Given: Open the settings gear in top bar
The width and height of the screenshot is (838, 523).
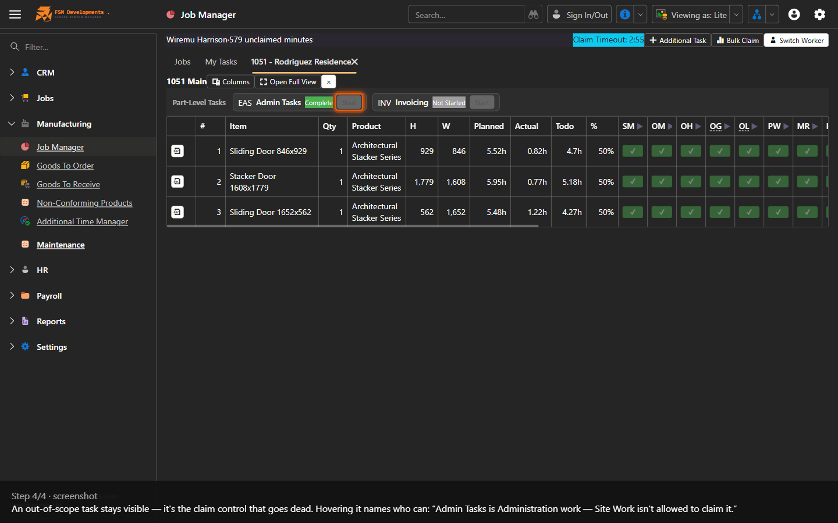Looking at the screenshot, I should pos(819,15).
